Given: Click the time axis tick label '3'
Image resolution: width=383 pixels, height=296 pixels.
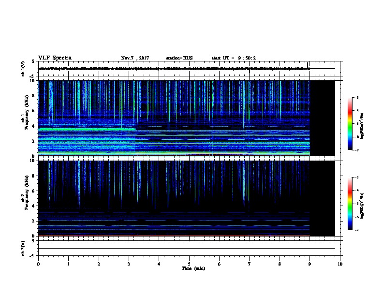Looking at the screenshot, I should pyautogui.click(x=129, y=264).
